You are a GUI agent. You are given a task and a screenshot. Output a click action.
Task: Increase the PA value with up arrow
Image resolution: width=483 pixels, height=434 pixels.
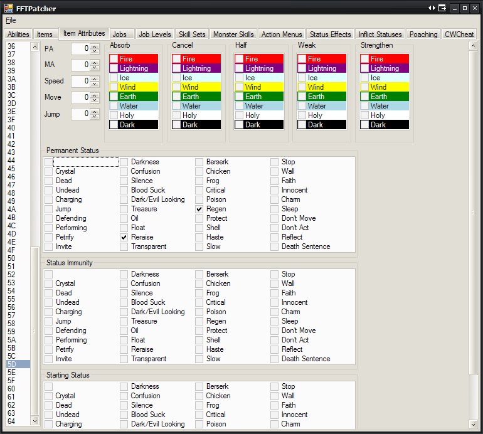pos(95,46)
